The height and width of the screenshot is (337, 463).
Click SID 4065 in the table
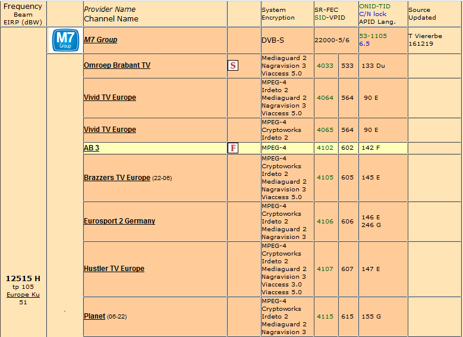click(x=325, y=130)
